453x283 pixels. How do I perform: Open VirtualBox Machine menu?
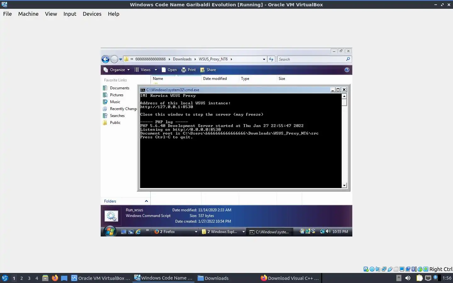click(x=28, y=14)
